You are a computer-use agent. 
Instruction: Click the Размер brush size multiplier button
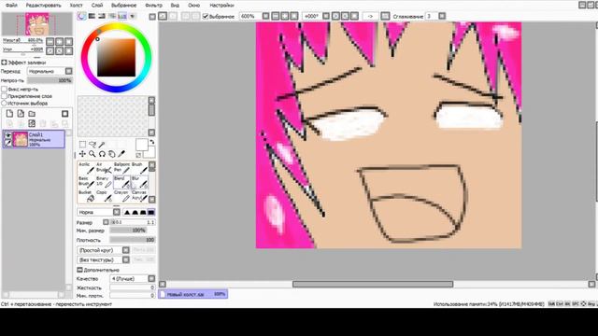[x=106, y=222]
